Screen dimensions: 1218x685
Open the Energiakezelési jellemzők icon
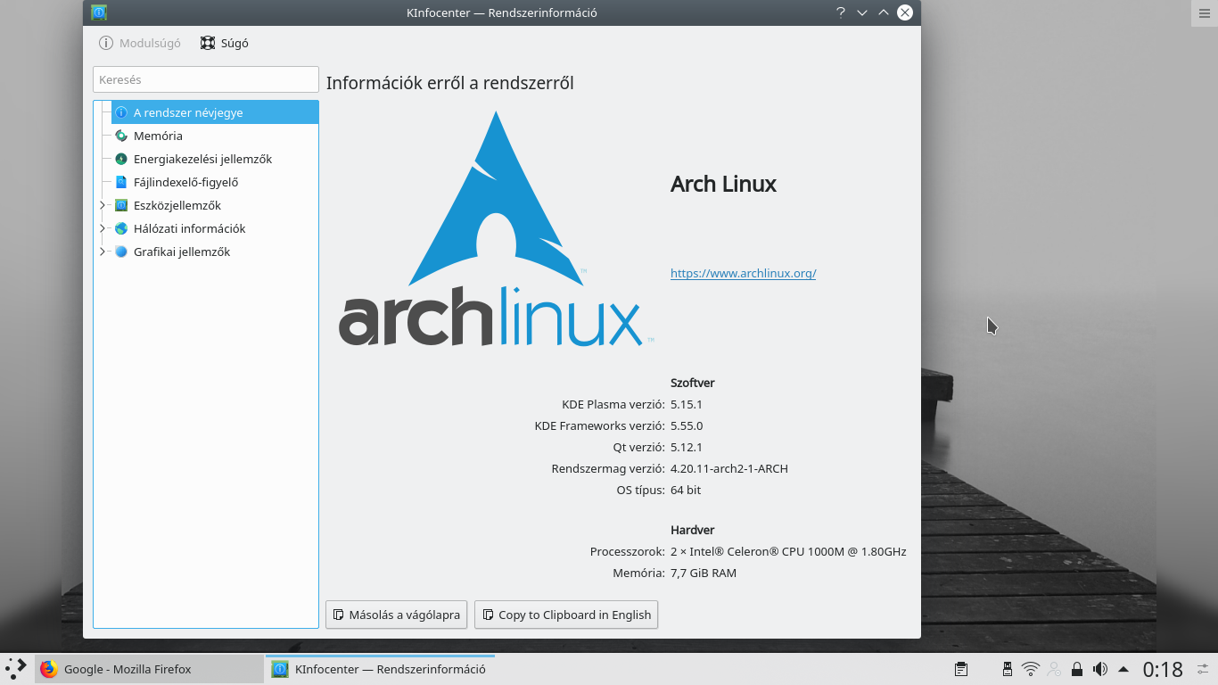pos(121,159)
